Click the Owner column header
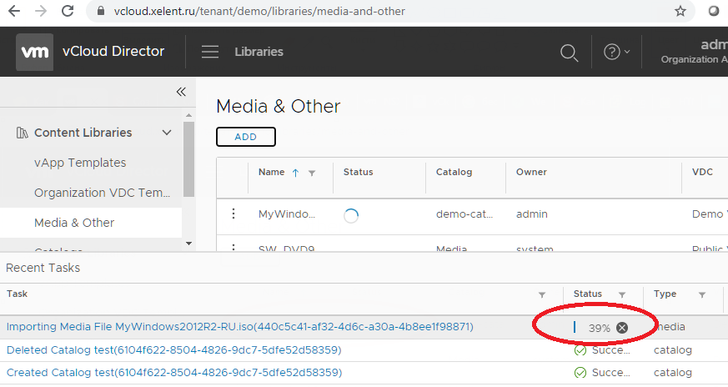This screenshot has height=387, width=728. point(531,172)
